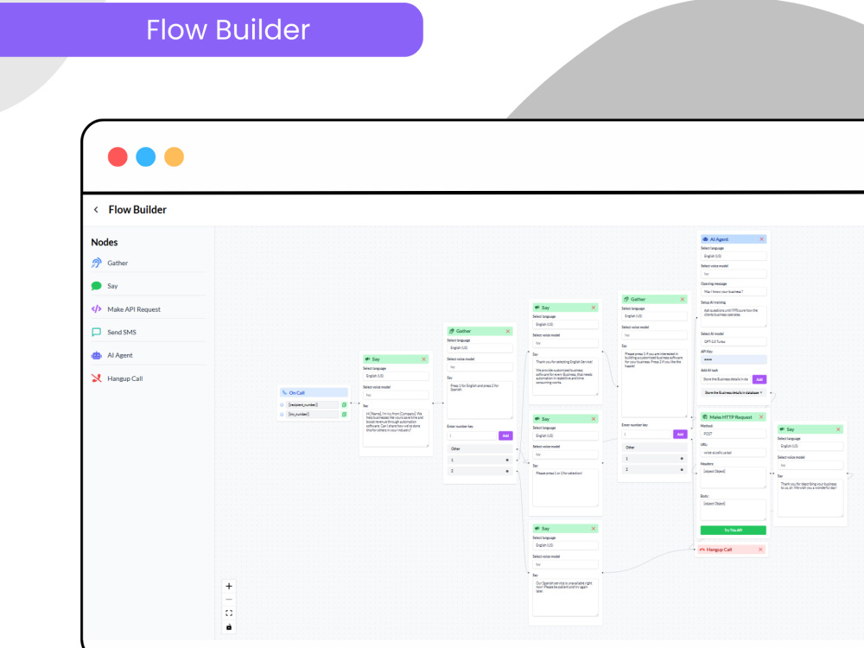
Task: Open the Method dropdown showing POST
Action: 734,435
